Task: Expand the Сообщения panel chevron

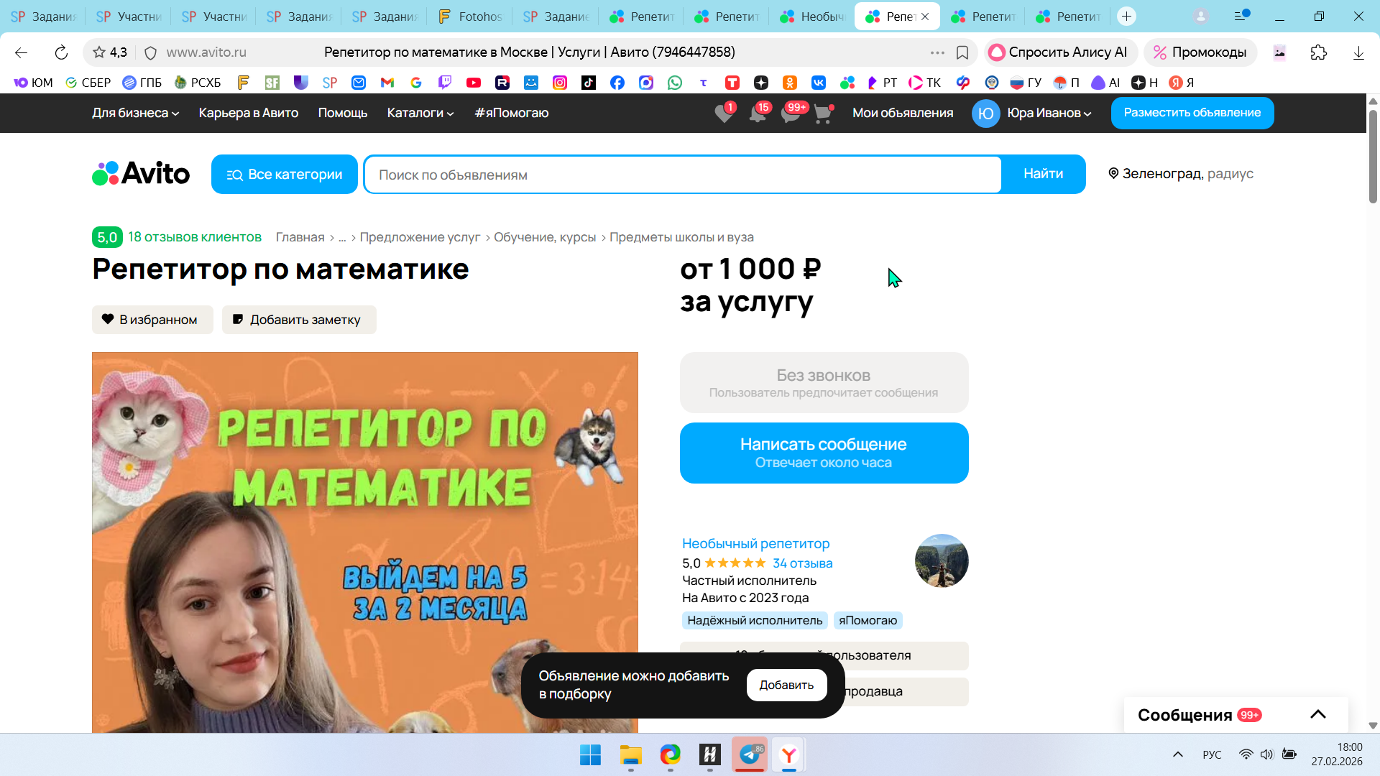Action: pyautogui.click(x=1317, y=714)
